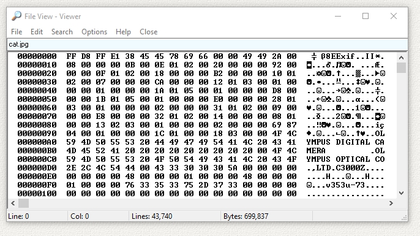Click the cat.jpg filename field
Image resolution: width=420 pixels, height=236 pixels.
point(207,44)
